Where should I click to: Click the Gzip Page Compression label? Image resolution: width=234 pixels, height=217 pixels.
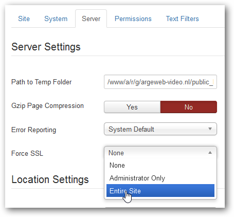[47, 106]
